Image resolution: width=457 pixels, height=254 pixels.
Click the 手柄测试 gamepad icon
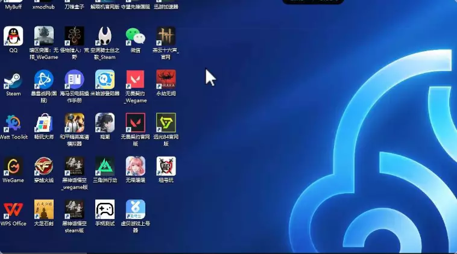(x=105, y=209)
